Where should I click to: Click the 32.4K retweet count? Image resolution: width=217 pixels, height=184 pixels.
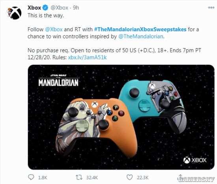92,178
